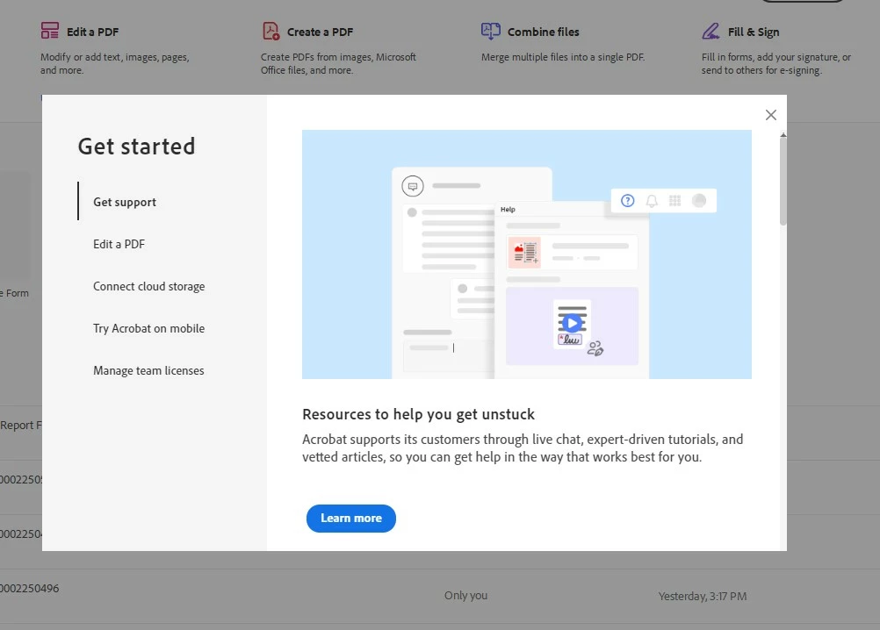Click 'Merge multiple files into a single PDF.' text
This screenshot has height=630, width=880.
point(563,57)
